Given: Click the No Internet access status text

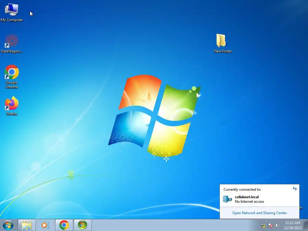Looking at the screenshot, I should coord(249,202).
